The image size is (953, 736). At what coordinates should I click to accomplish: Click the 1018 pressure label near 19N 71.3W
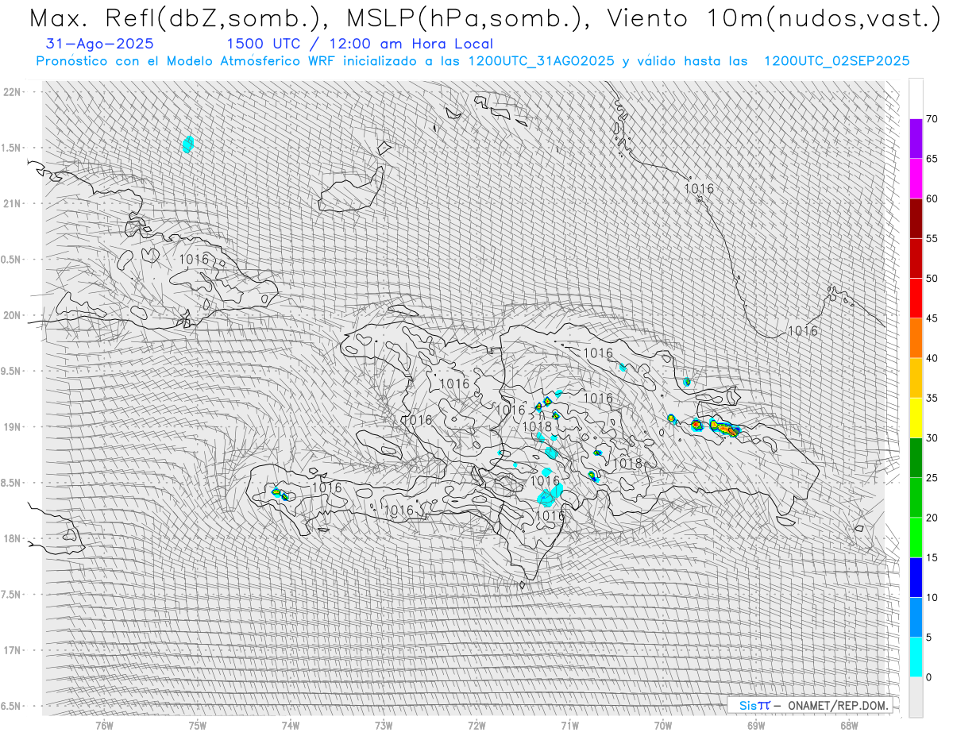[537, 427]
